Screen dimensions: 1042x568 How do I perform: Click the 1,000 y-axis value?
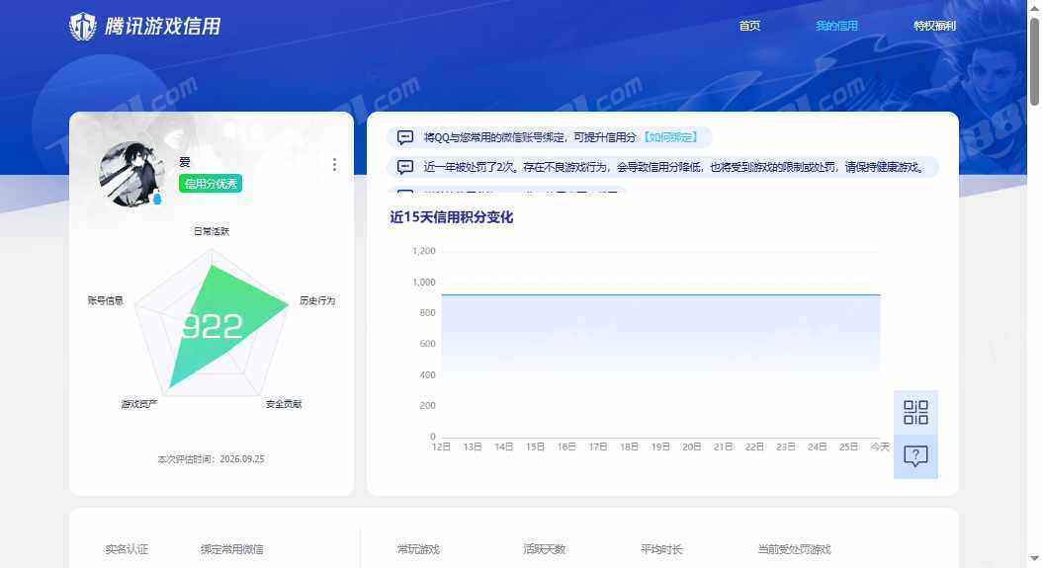[424, 283]
